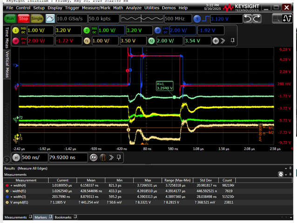
Task: Open the Demos menu
Action: point(169,8)
